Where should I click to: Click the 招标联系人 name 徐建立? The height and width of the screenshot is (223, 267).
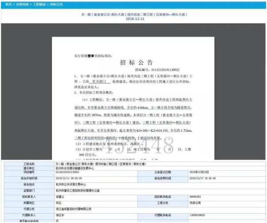(60, 197)
